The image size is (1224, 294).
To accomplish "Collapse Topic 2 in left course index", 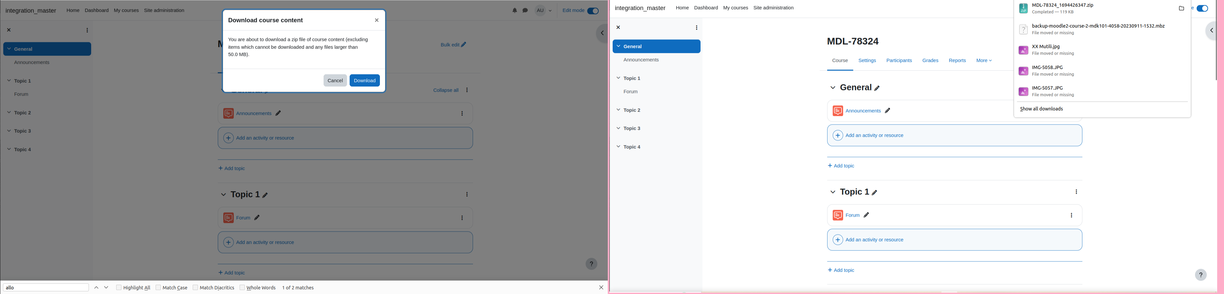I will tap(9, 113).
